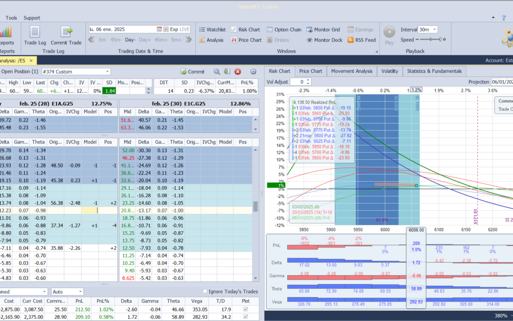The image size is (513, 321).
Task: Open the RSS Feed window
Action: 361,40
